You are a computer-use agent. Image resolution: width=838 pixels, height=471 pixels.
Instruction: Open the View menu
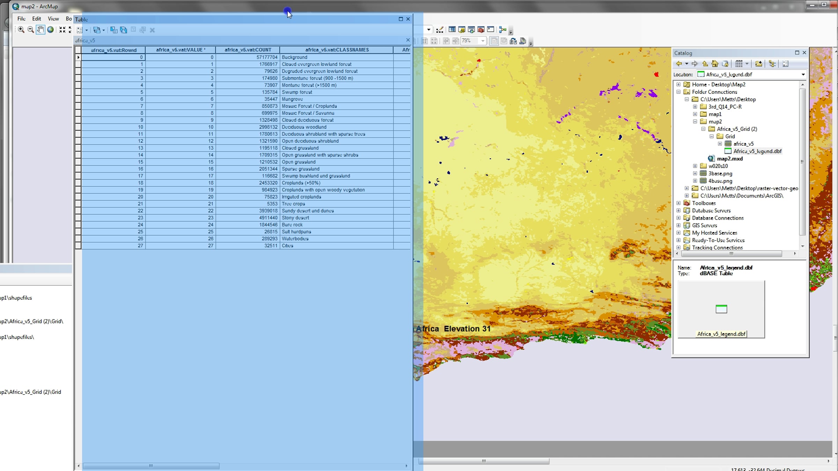[53, 18]
